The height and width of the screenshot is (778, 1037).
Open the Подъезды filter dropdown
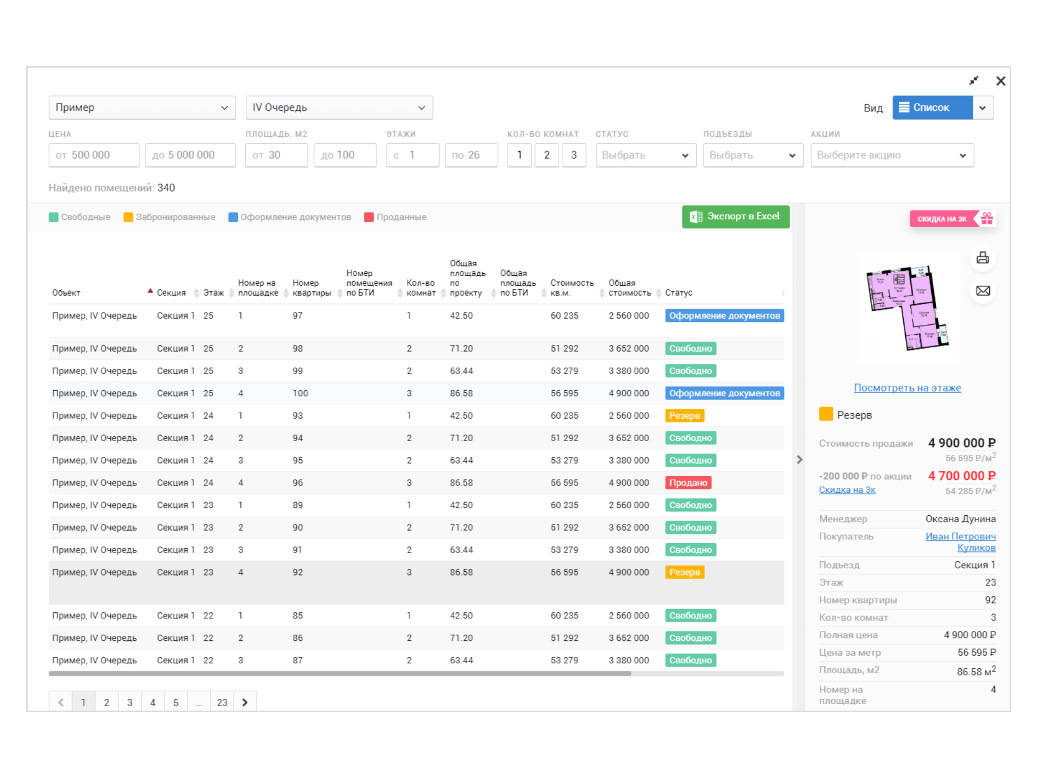(753, 155)
